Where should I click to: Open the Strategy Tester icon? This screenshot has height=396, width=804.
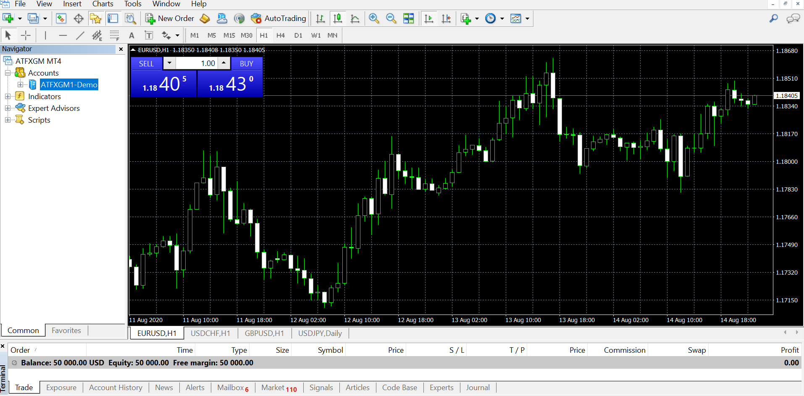tap(130, 18)
